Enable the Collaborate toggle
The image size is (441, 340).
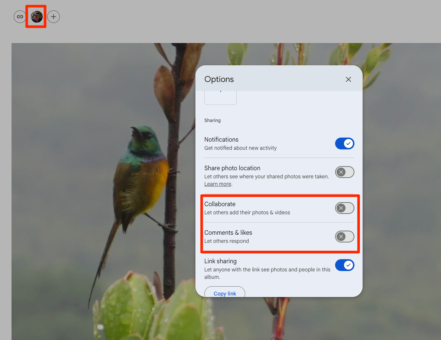pyautogui.click(x=344, y=208)
